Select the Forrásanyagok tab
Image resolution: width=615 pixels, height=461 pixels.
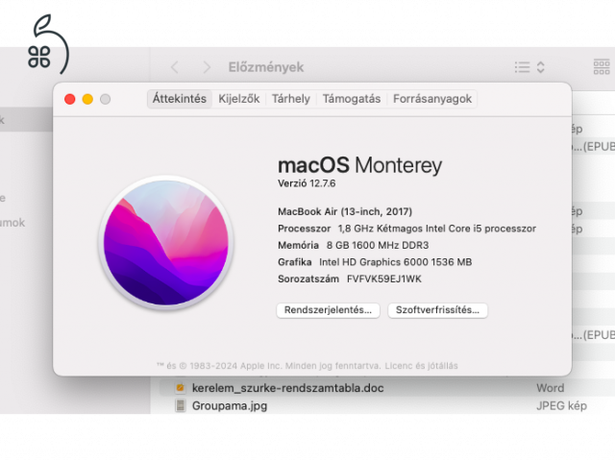tap(432, 99)
